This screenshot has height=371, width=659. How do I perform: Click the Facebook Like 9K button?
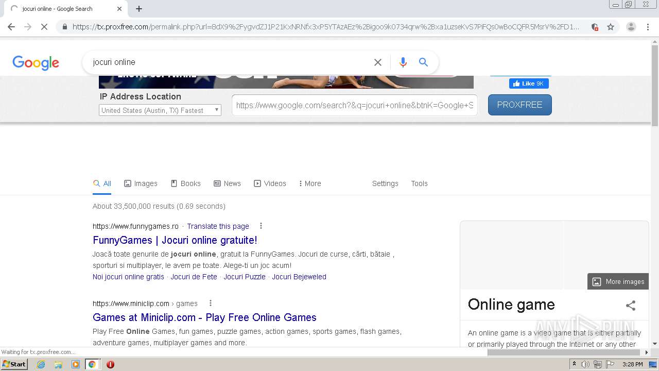point(529,83)
